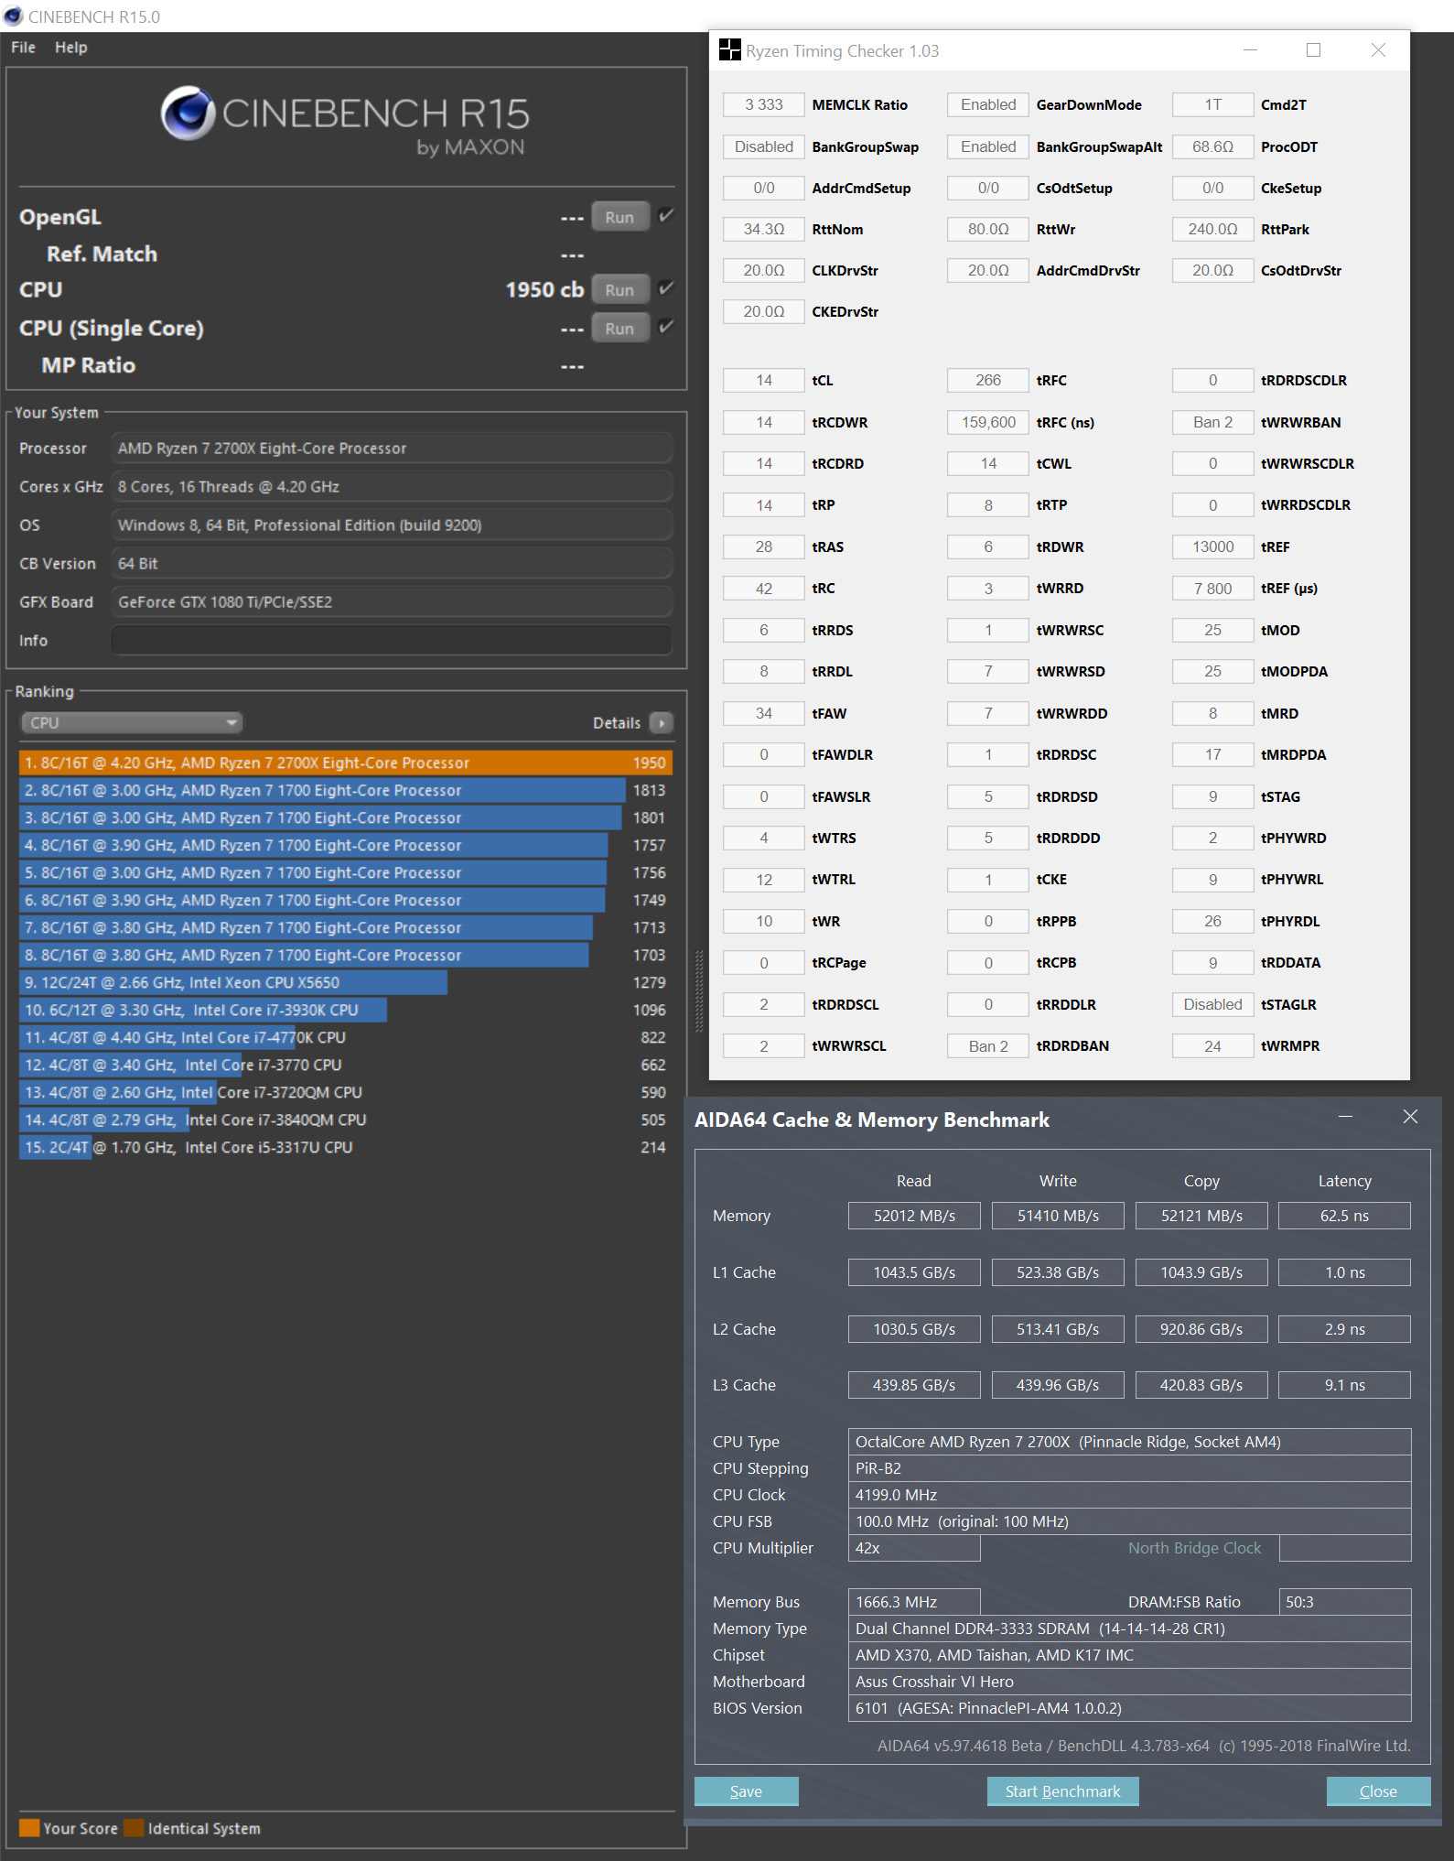Run the CPU (Single Core) benchmark
This screenshot has height=1861, width=1454.
pos(619,328)
